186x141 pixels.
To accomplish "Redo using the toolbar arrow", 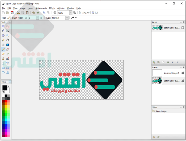I will (x=38, y=13).
